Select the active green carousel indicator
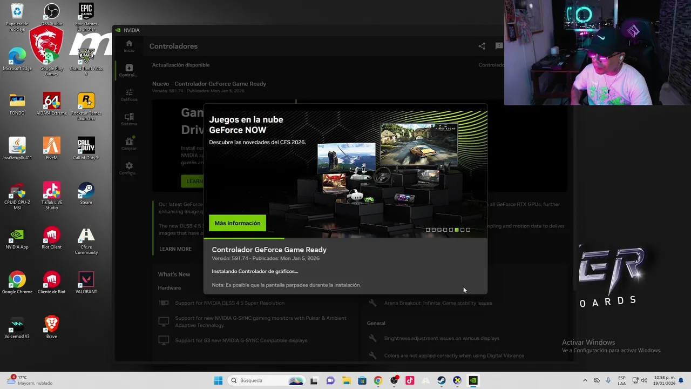 coord(457,230)
